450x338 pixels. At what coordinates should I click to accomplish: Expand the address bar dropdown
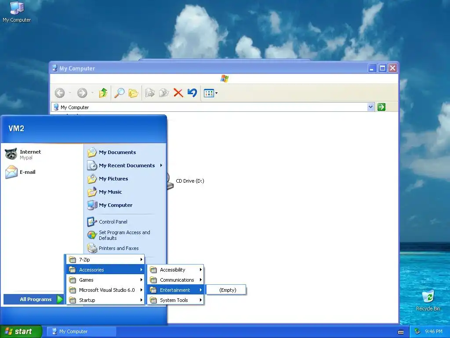(x=370, y=107)
